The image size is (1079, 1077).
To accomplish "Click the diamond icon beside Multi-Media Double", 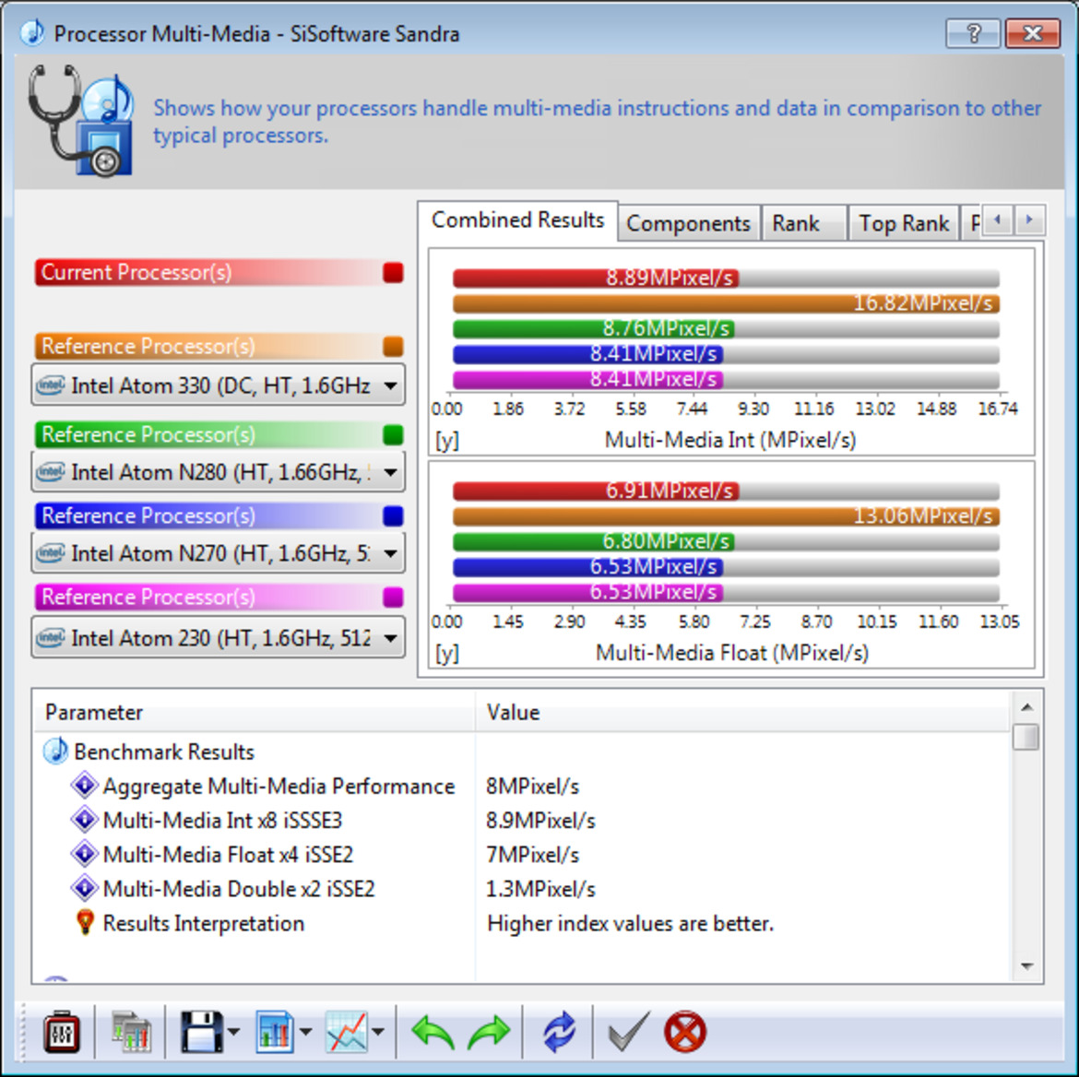I will (x=85, y=889).
